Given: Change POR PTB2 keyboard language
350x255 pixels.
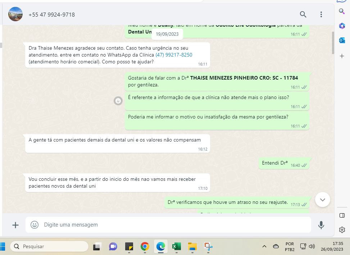Looking at the screenshot, I should [x=290, y=246].
